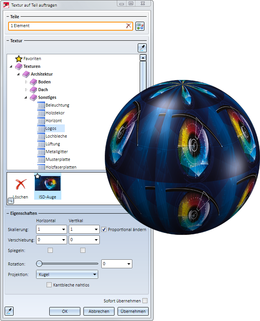Select the Lochbleche tree entry text
This screenshot has height=321, width=260.
pyautogui.click(x=56, y=136)
